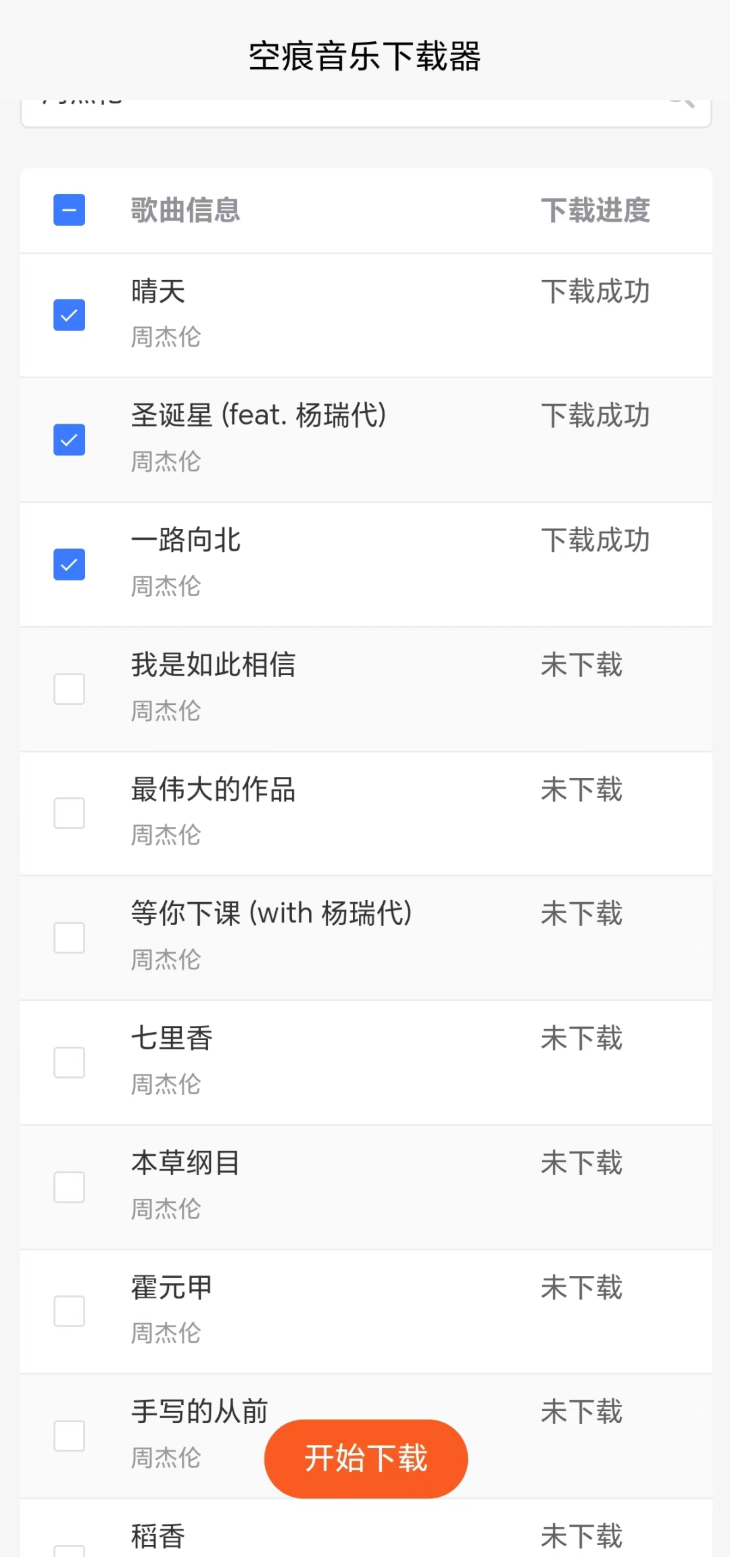The width and height of the screenshot is (730, 1557).
Task: Deselect 圣诞星 (feat. 杨瑞代) checkbox
Action: 69,439
